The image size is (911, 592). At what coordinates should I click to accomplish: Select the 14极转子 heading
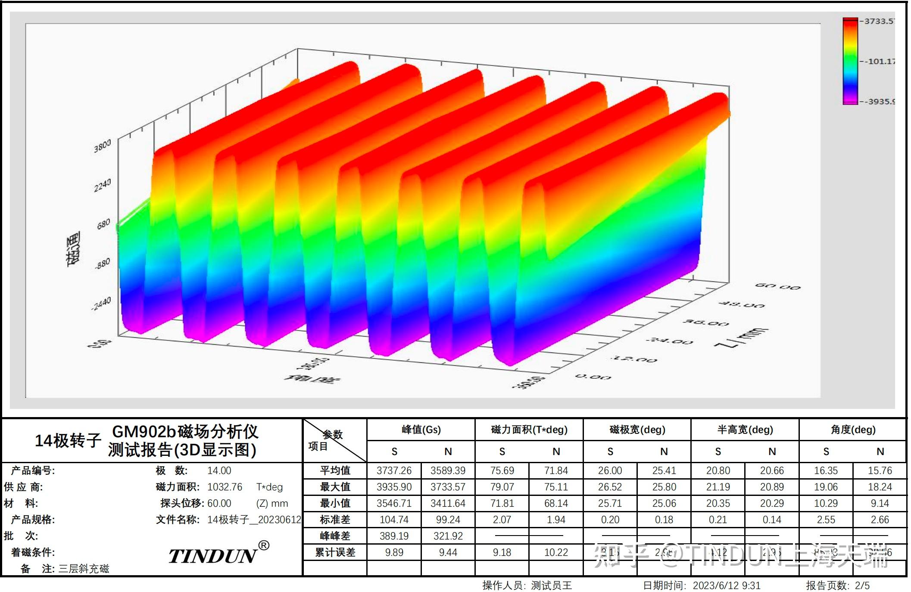(x=68, y=441)
